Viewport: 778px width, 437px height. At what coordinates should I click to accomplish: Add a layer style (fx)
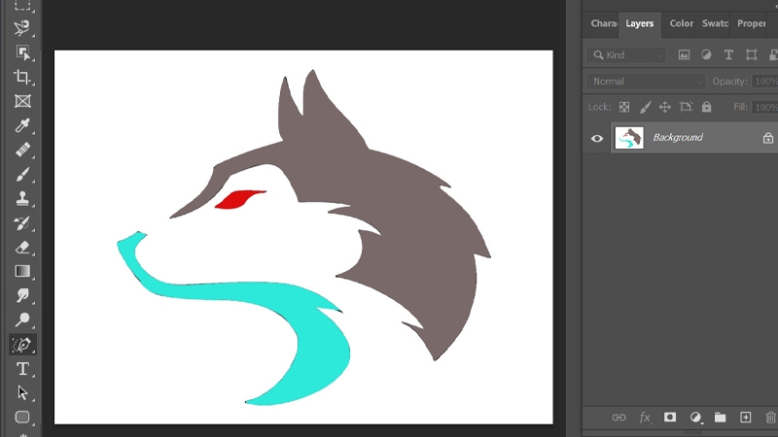pyautogui.click(x=645, y=418)
